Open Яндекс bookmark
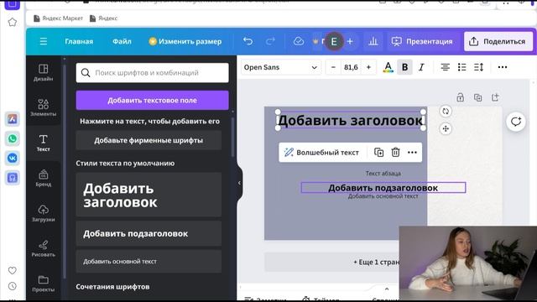The image size is (537, 302). click(x=103, y=18)
